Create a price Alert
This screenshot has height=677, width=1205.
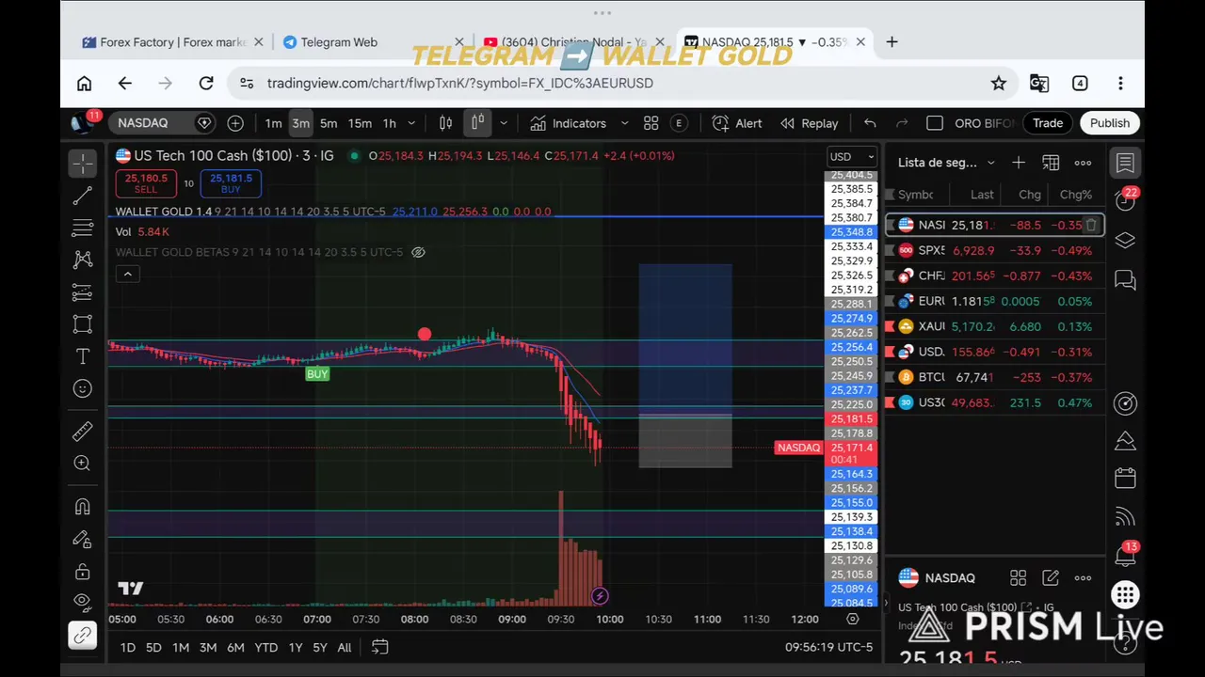point(737,123)
